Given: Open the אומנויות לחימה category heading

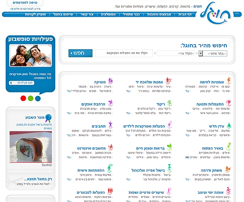Looking at the screenshot, I should [x=212, y=82].
